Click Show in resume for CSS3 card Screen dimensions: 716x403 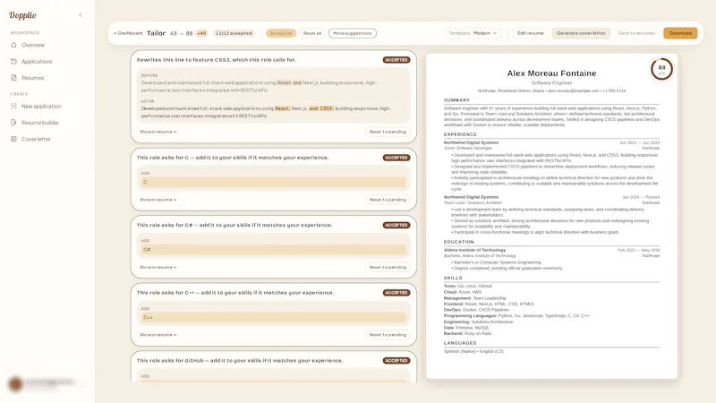158,132
